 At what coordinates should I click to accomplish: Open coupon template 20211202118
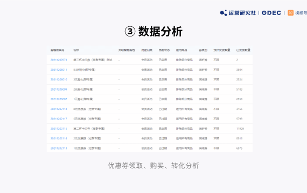pos(59,109)
